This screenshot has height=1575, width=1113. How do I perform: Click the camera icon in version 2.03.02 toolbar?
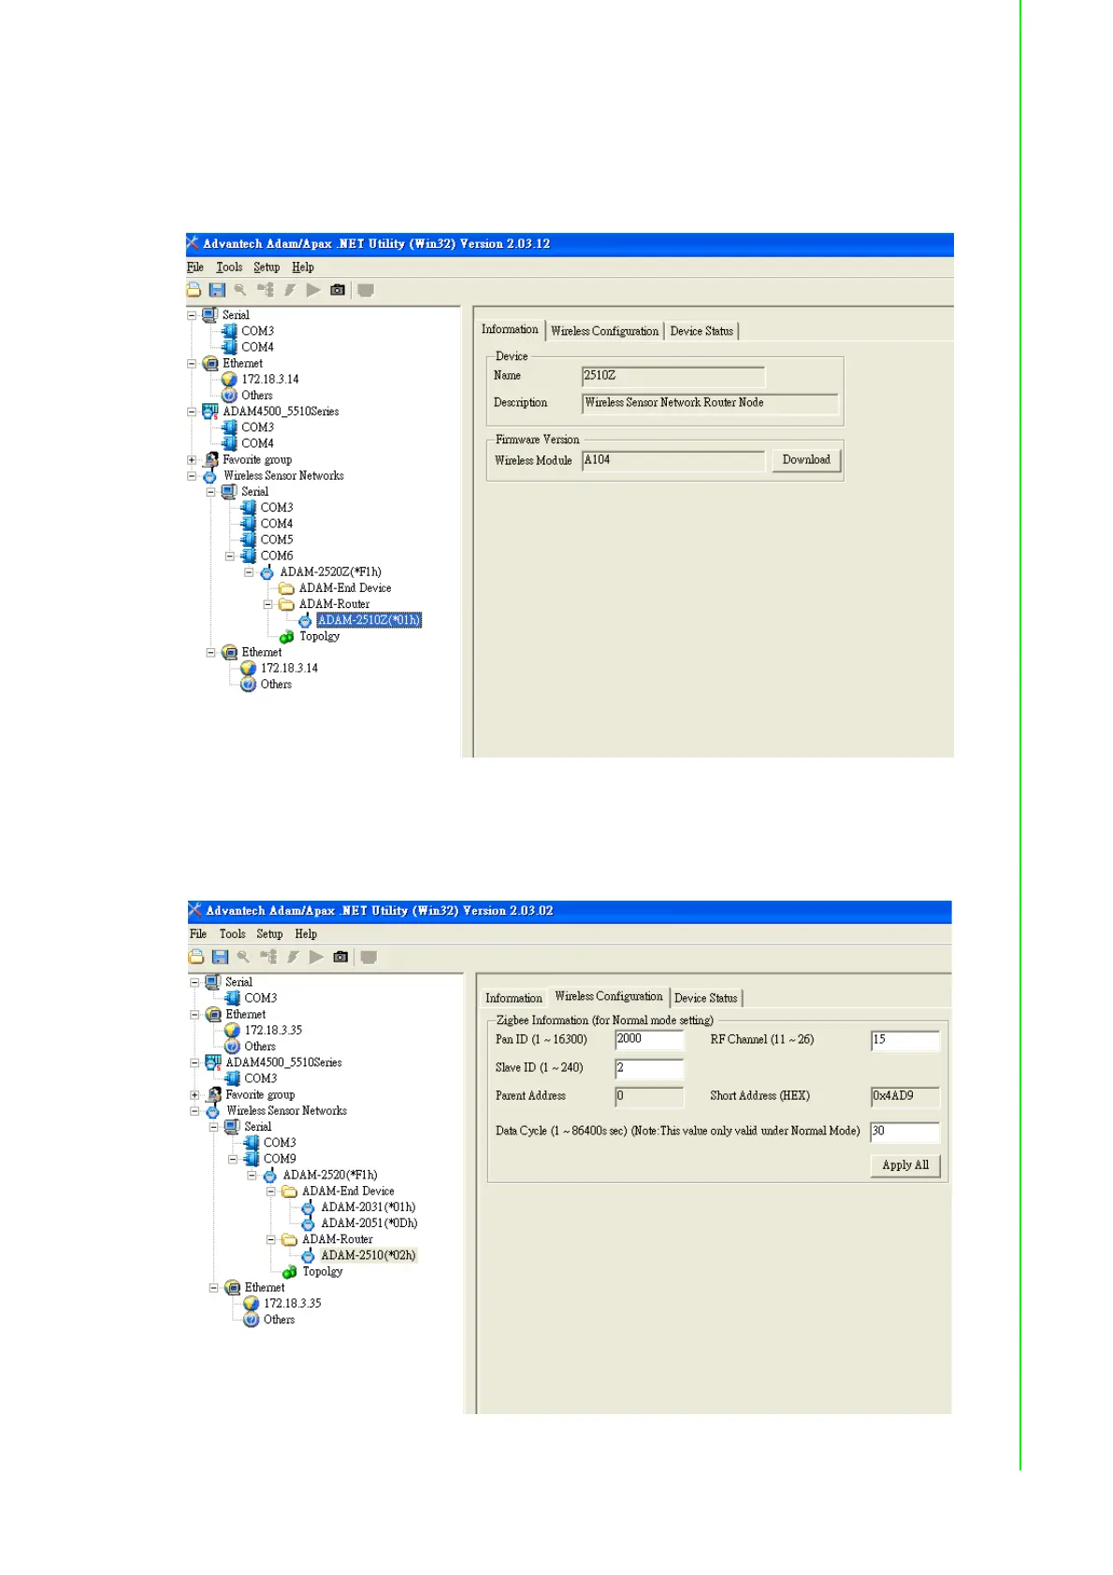[x=340, y=957]
